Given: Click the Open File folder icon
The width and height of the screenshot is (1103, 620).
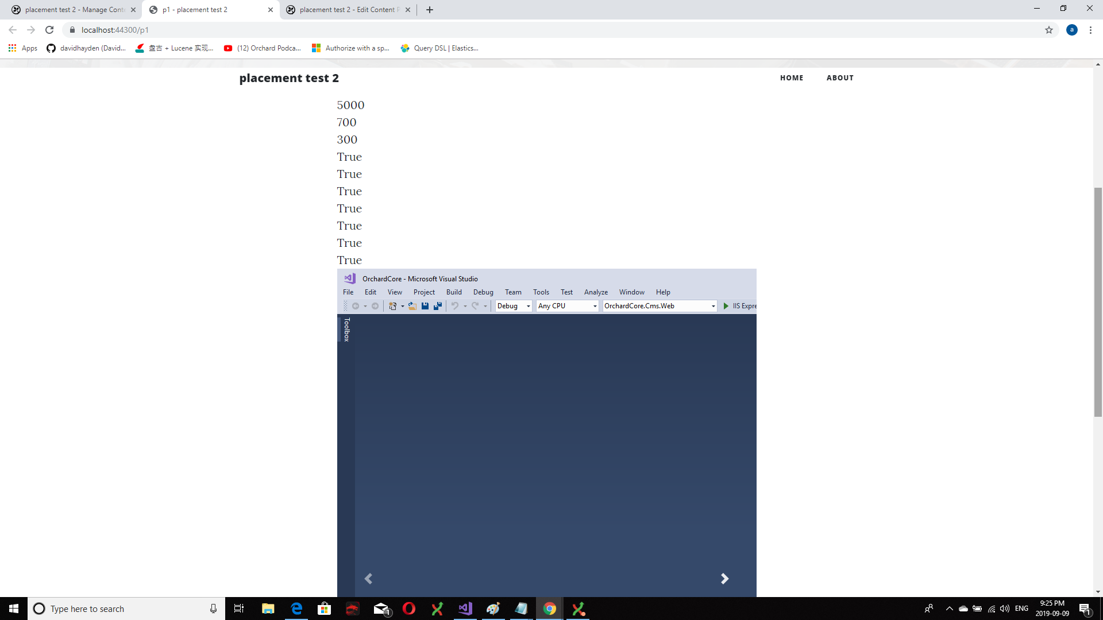Looking at the screenshot, I should 411,306.
